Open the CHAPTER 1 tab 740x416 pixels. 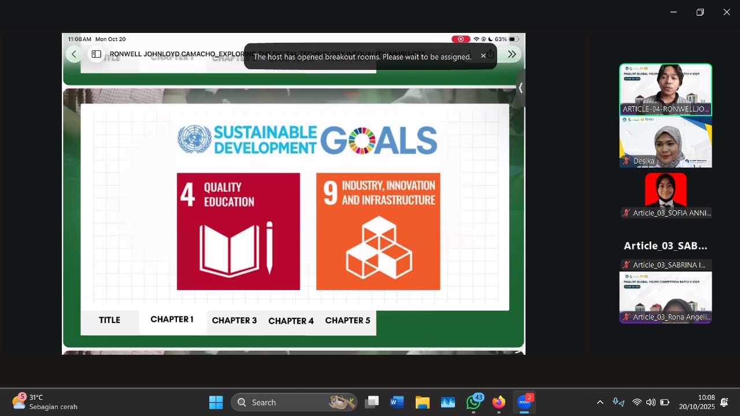[x=172, y=320]
